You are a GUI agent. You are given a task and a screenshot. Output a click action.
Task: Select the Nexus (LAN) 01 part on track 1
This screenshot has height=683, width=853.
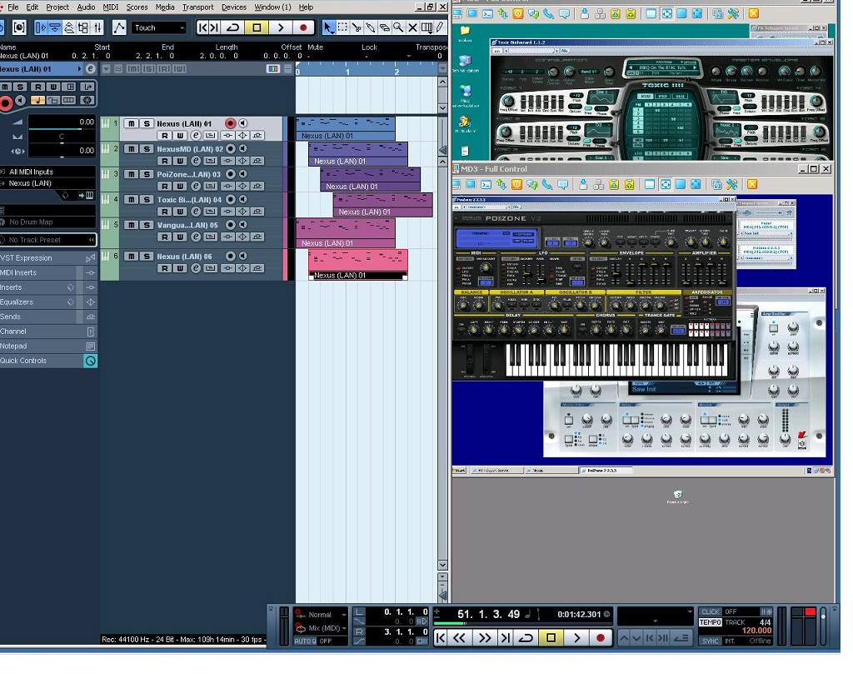pyautogui.click(x=346, y=128)
